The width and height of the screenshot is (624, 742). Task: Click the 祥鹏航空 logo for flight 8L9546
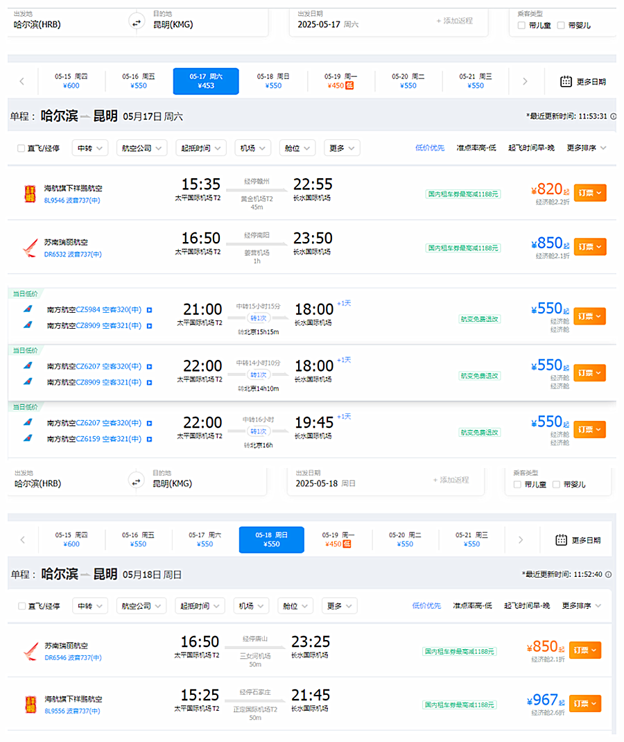point(29,192)
